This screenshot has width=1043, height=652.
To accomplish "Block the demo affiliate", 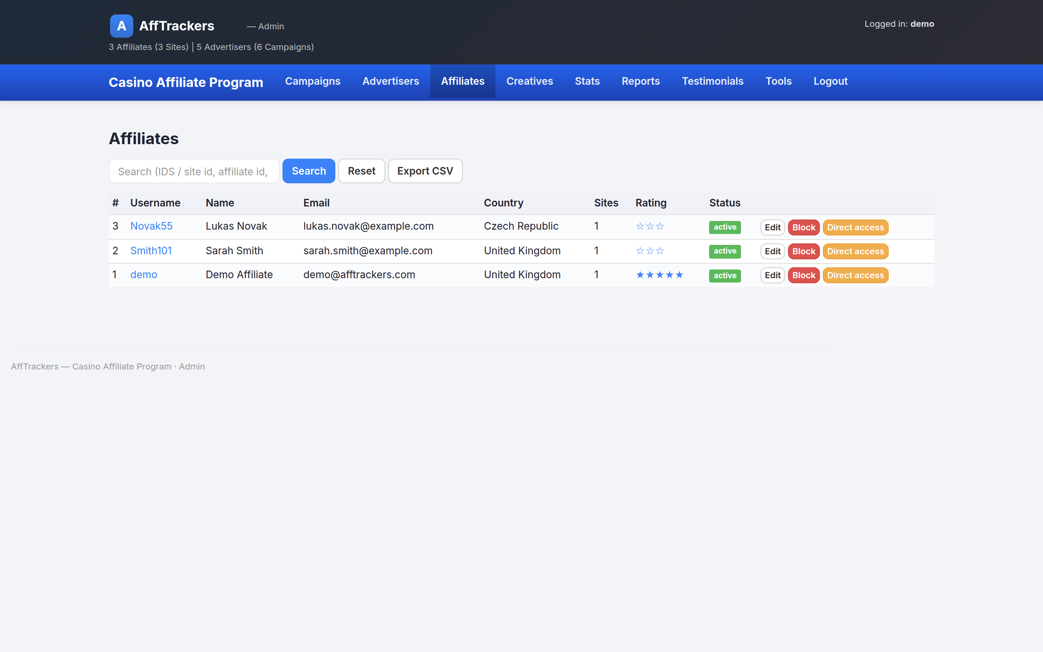I will coord(804,275).
